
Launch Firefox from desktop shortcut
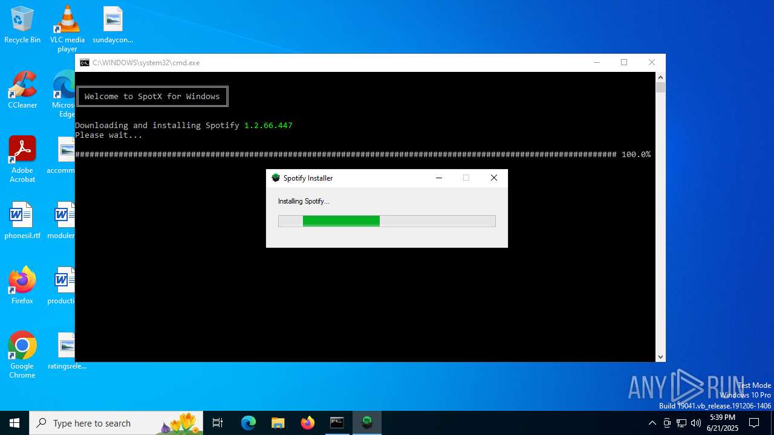tap(22, 286)
